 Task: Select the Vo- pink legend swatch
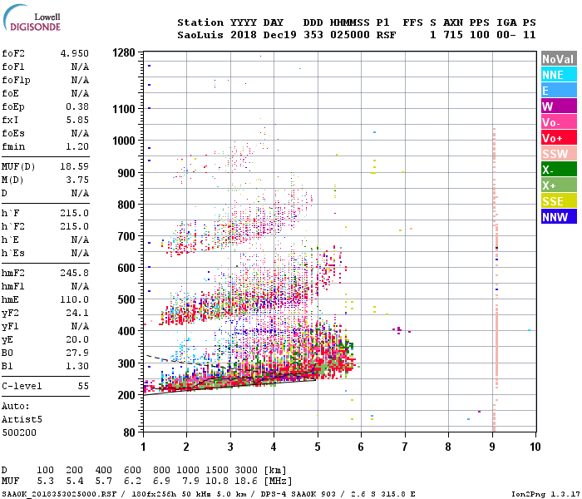(x=559, y=122)
